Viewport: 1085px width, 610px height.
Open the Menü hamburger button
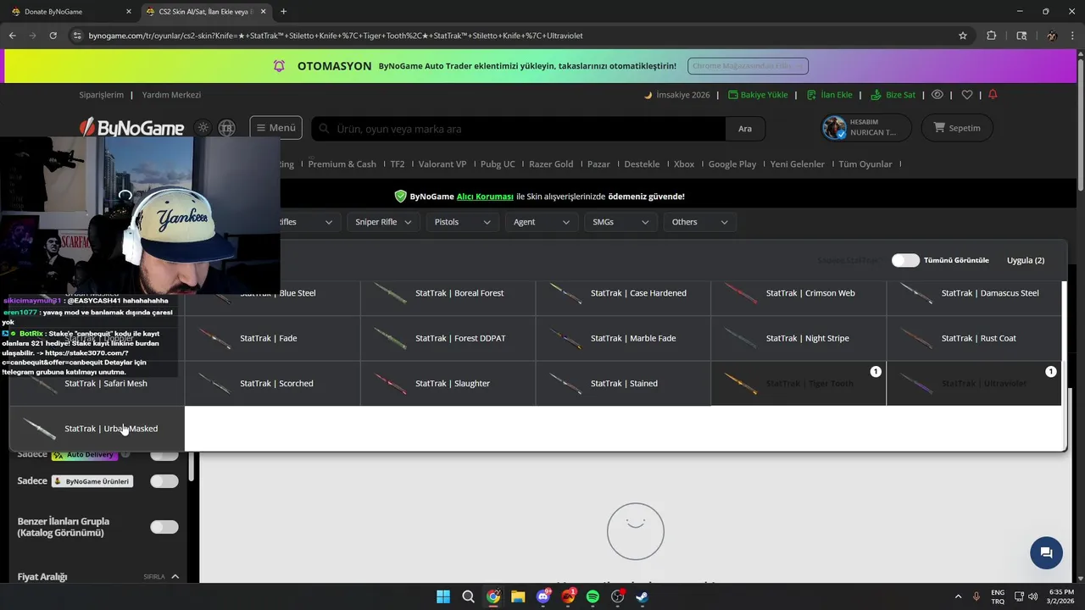[276, 128]
